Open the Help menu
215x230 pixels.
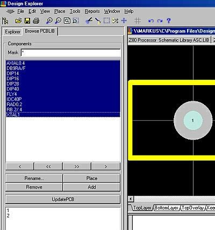click(129, 11)
